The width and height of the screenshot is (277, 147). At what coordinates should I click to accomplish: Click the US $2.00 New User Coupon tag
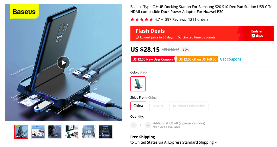tap(153, 59)
